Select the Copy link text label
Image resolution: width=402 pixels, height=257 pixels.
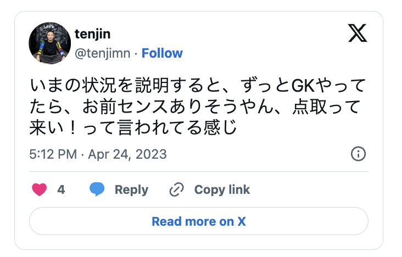click(222, 190)
